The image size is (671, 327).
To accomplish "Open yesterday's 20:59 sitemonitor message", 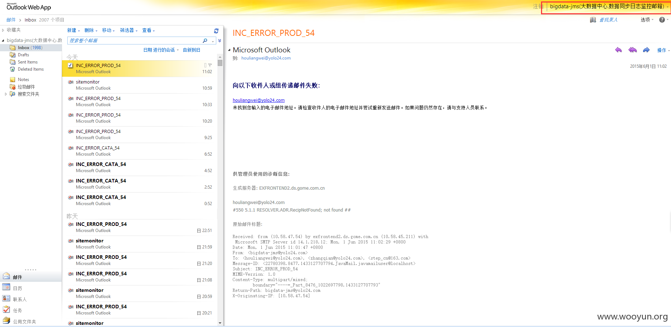I will pos(140,293).
